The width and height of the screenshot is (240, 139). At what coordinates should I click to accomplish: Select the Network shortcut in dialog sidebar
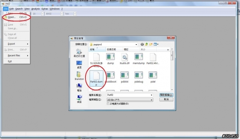pos(79,99)
